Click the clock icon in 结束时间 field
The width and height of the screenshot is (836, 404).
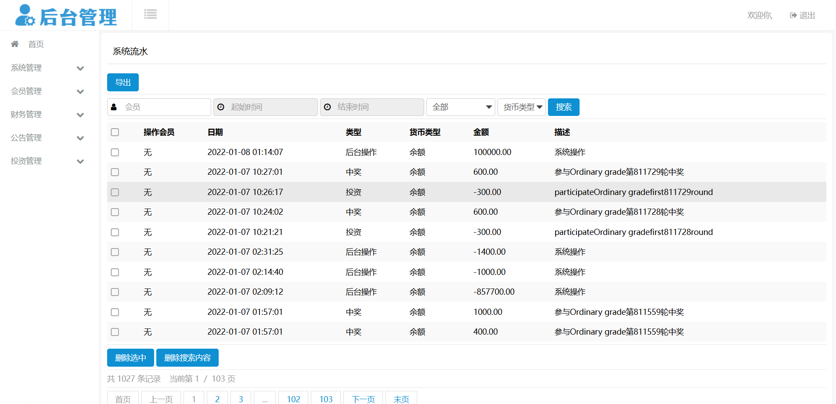point(328,107)
